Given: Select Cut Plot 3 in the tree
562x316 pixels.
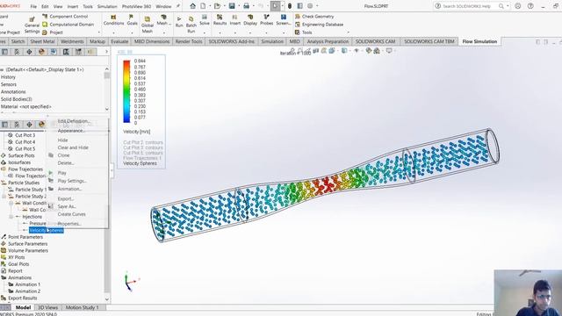Looking at the screenshot, I should [25, 135].
